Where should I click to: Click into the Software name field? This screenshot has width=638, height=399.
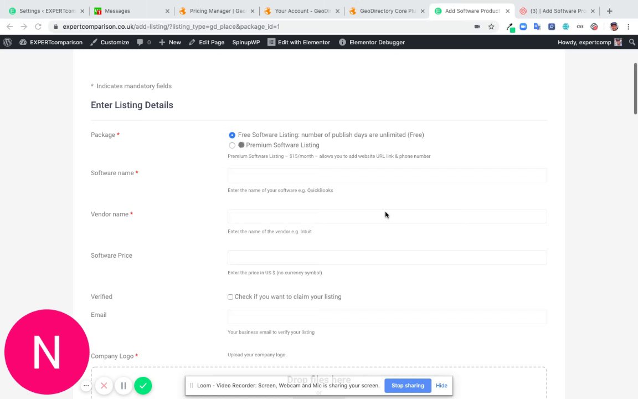point(387,175)
